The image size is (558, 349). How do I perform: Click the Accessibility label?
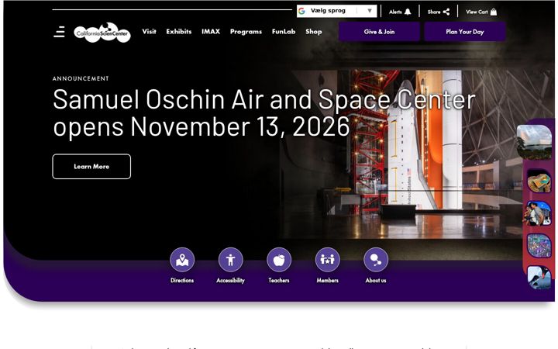pyautogui.click(x=231, y=280)
